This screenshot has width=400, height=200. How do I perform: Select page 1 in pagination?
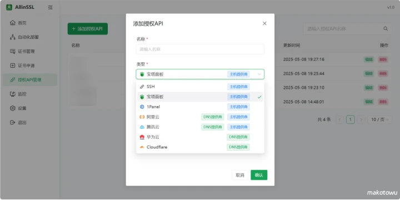(x=350, y=119)
